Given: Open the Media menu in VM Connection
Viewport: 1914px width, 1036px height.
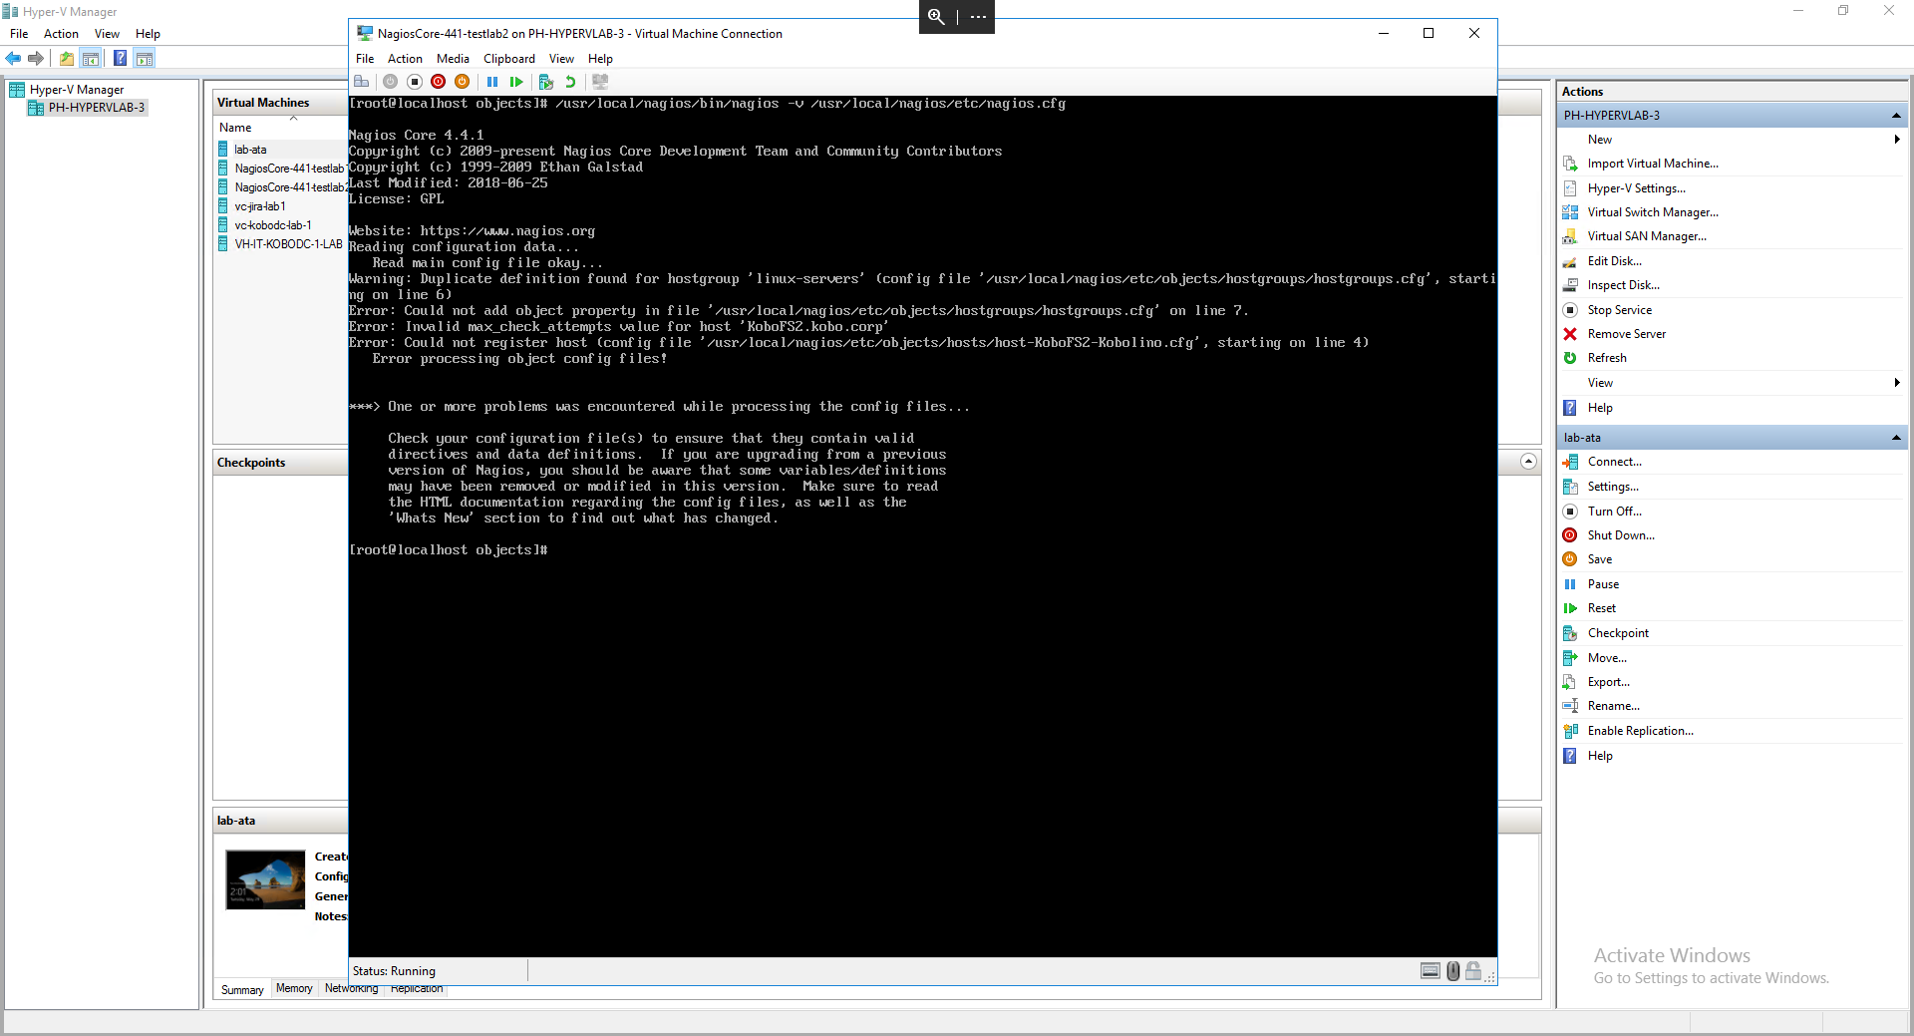Looking at the screenshot, I should click(x=453, y=59).
